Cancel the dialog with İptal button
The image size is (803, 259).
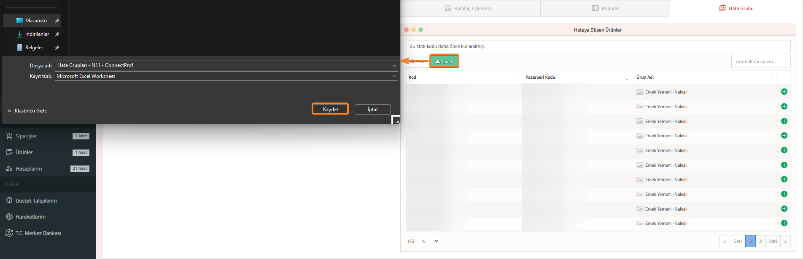(x=372, y=109)
